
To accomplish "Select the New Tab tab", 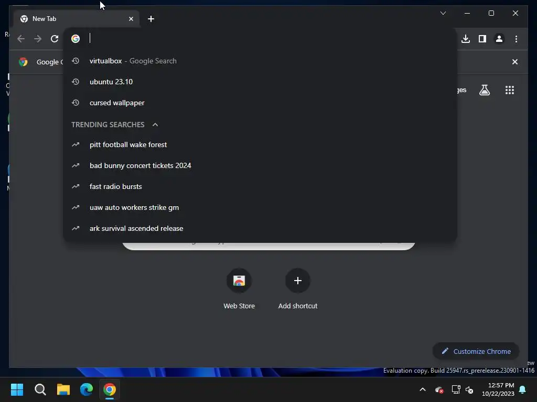I will pyautogui.click(x=76, y=19).
